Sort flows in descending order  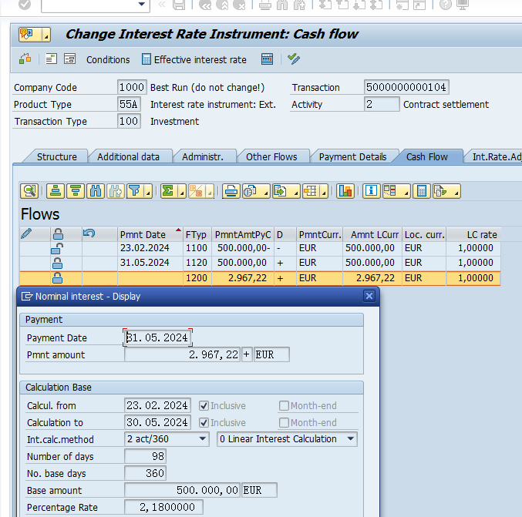tap(76, 190)
